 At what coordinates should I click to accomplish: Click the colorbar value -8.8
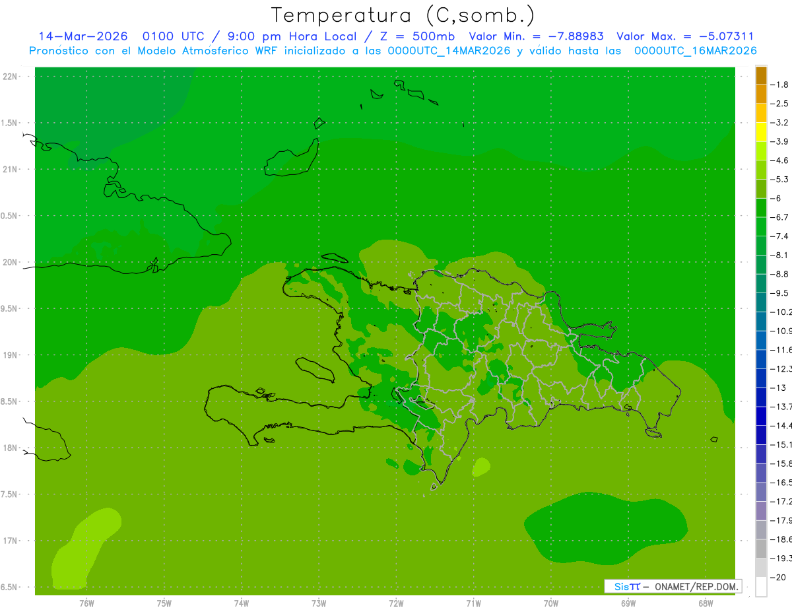coord(780,274)
